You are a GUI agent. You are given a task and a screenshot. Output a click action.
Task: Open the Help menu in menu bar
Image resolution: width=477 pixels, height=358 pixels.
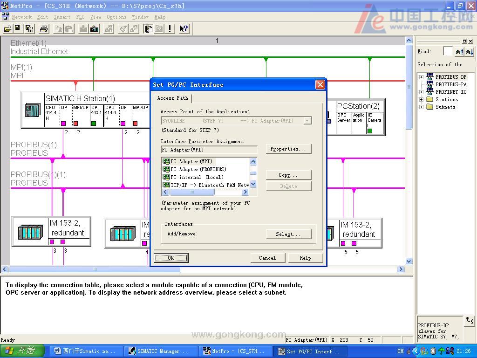tap(160, 17)
